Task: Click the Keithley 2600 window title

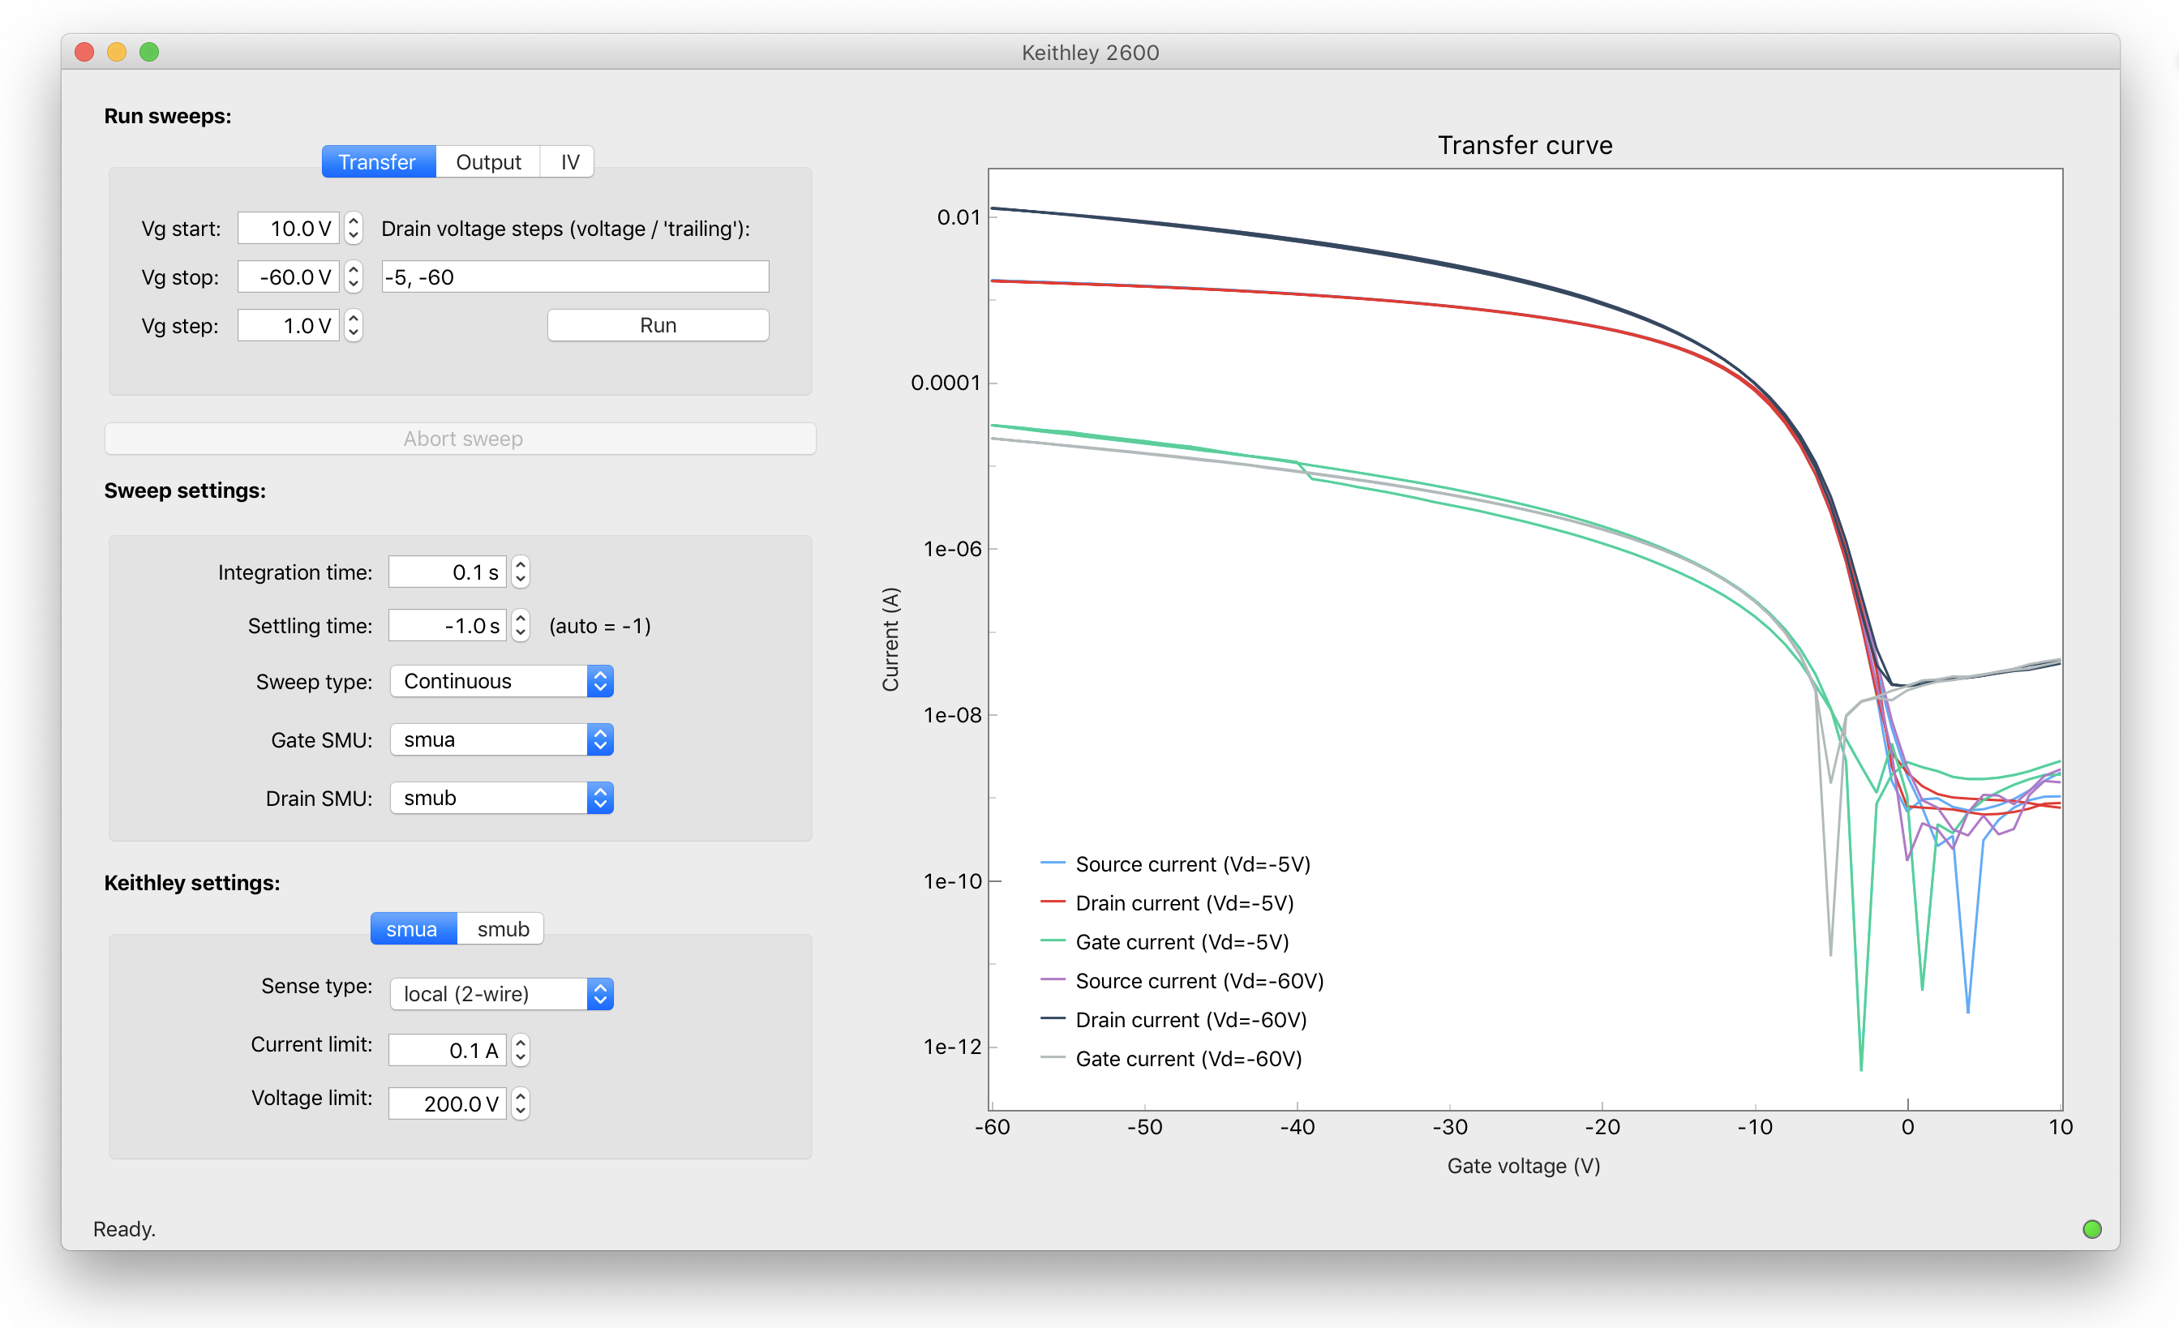Action: [1091, 52]
